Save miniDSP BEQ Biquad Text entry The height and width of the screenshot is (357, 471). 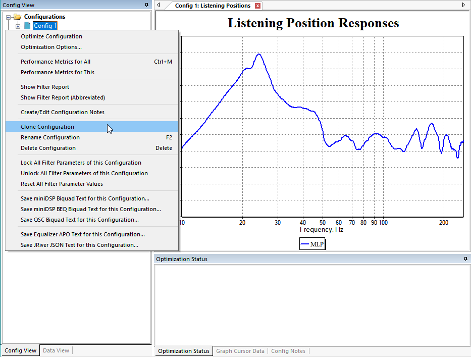tap(92, 209)
